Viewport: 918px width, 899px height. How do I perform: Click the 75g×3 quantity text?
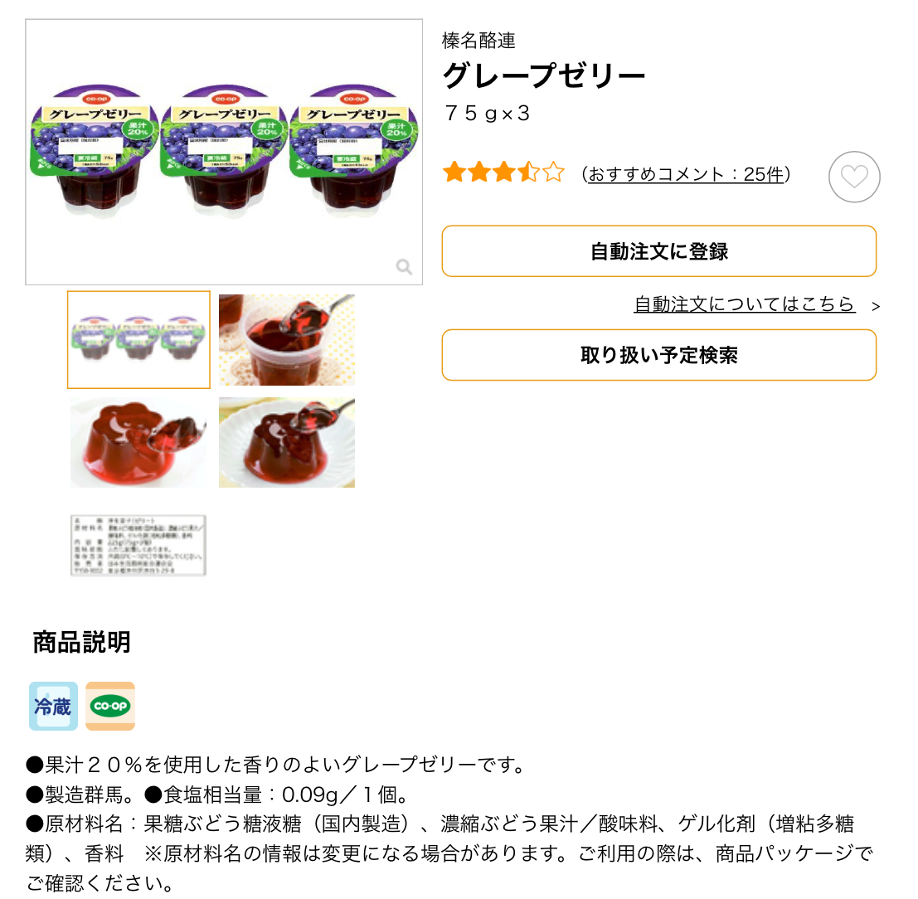pos(487,113)
